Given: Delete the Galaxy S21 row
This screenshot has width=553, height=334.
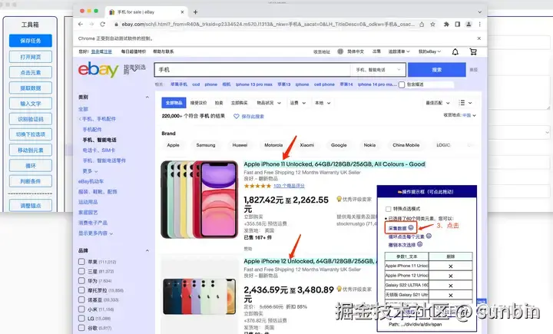Looking at the screenshot, I should [450, 295].
